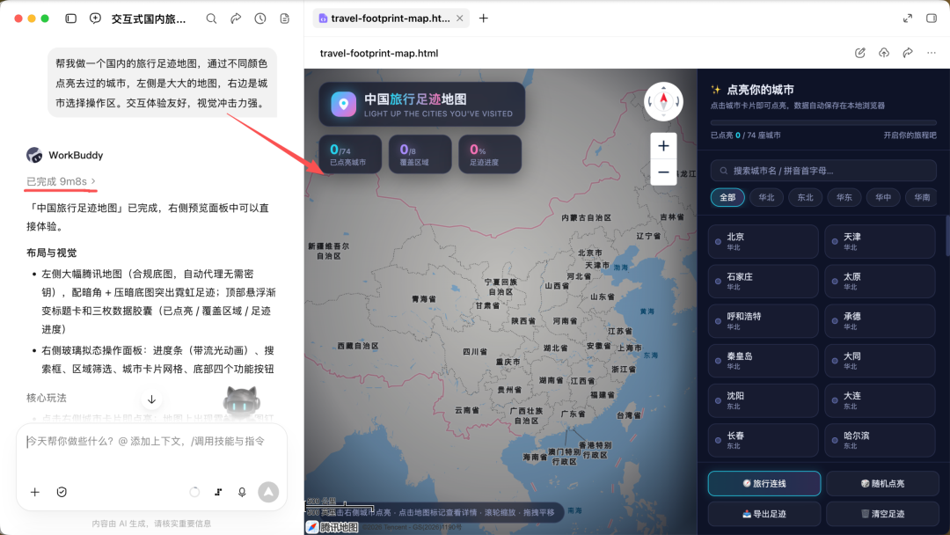Image resolution: width=950 pixels, height=535 pixels.
Task: Light up the 太原 city card
Action: pos(880,281)
